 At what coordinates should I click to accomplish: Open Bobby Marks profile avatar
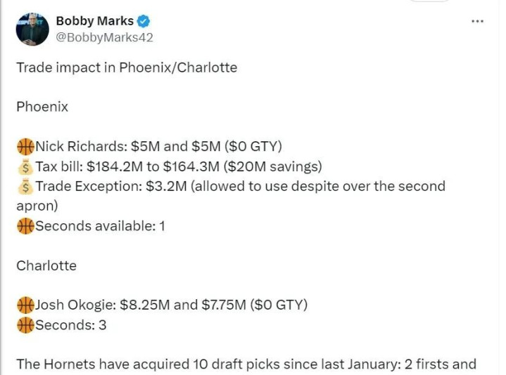coord(32,29)
